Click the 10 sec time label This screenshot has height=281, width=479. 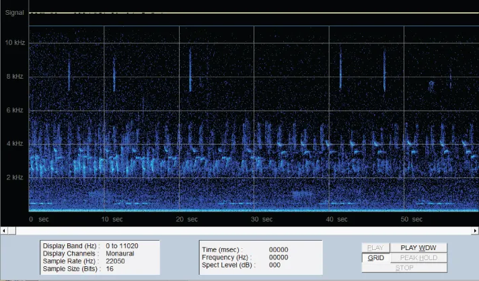pos(112,219)
